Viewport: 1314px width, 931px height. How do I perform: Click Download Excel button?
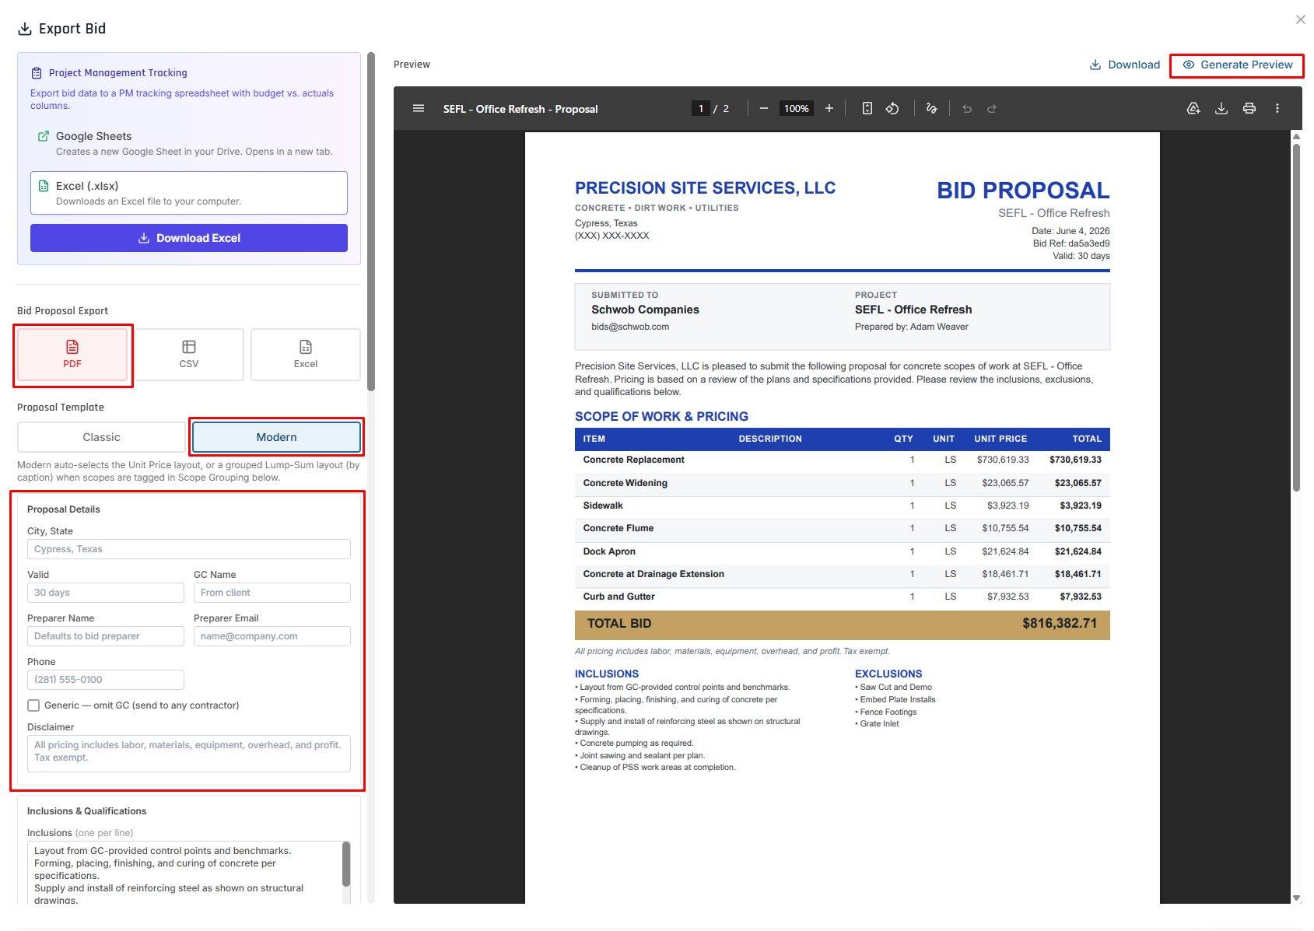(189, 238)
